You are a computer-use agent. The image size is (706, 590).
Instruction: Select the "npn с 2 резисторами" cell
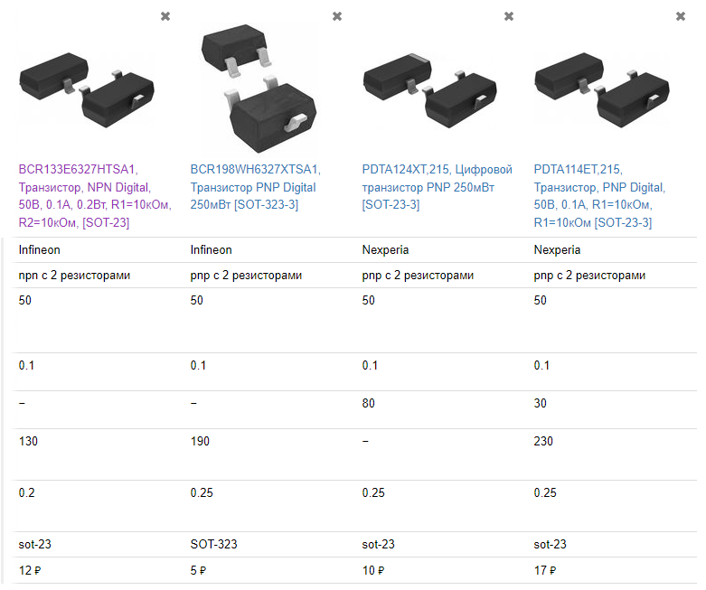pos(74,275)
